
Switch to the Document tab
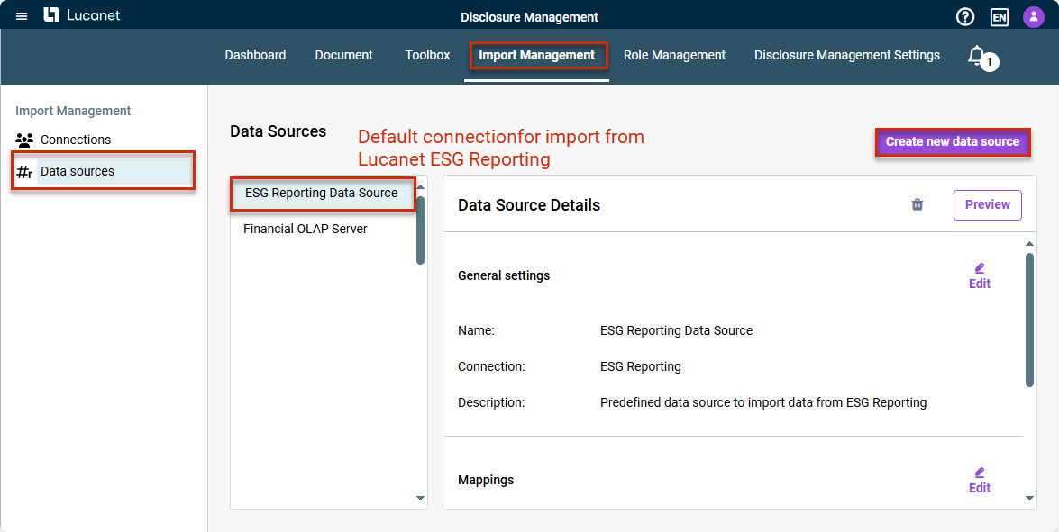coord(343,55)
